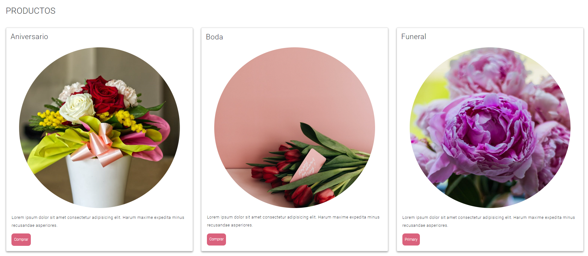The height and width of the screenshot is (256, 588).
Task: Click Comprar button in Boda card
Action: click(216, 239)
